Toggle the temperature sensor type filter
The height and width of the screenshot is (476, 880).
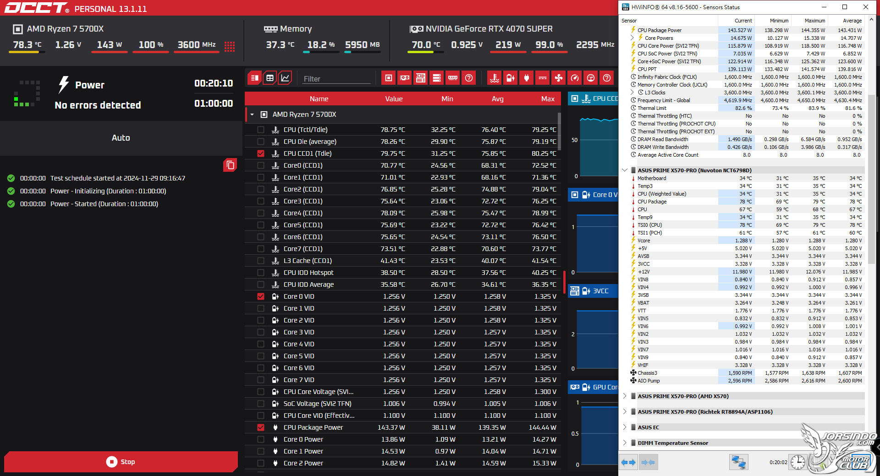[x=495, y=78]
